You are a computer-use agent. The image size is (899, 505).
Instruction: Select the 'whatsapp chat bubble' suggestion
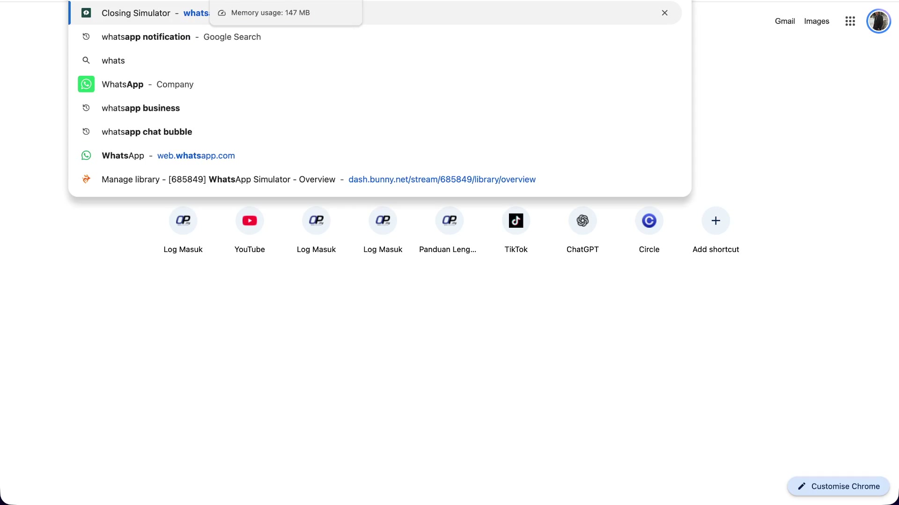tap(380, 132)
